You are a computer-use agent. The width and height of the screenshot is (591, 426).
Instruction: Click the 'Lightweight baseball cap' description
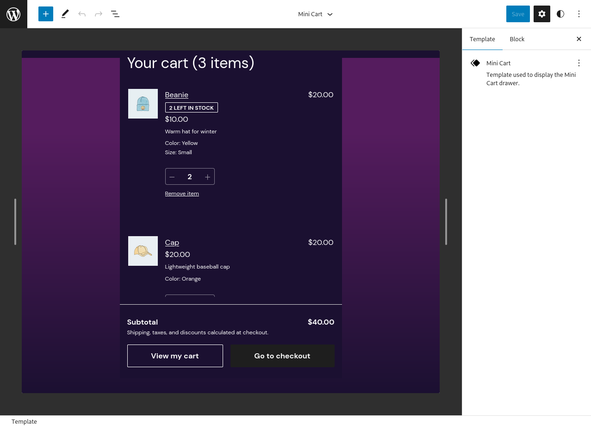click(x=198, y=267)
